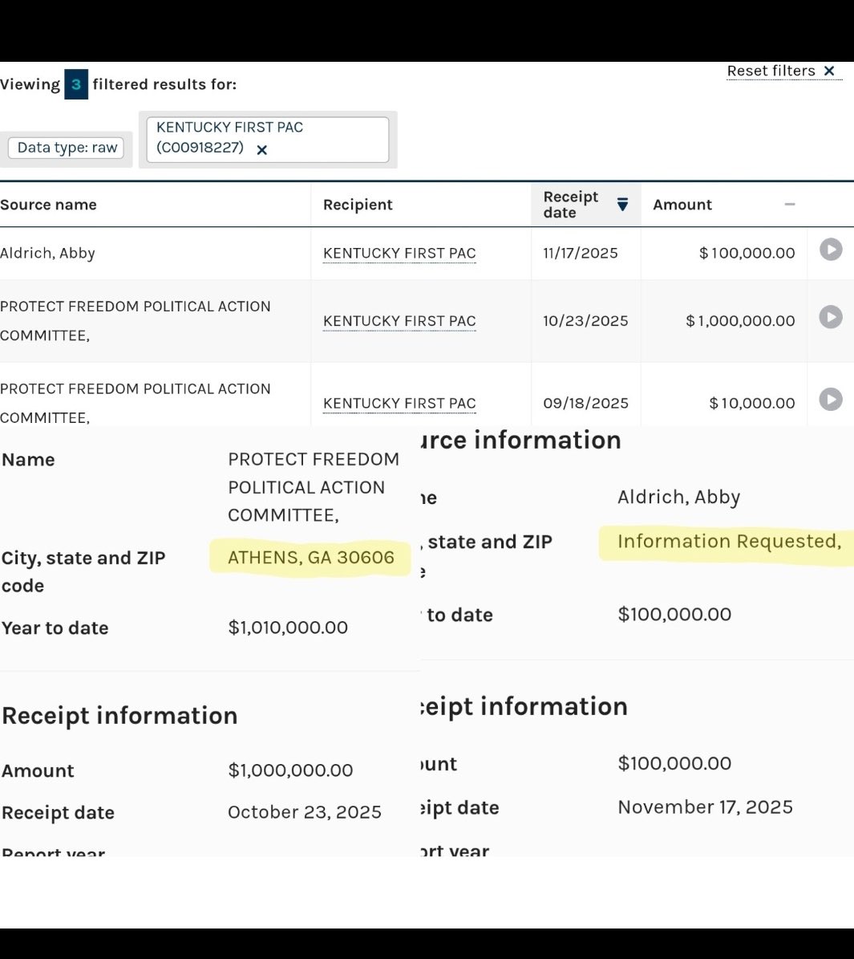Image resolution: width=854 pixels, height=959 pixels.
Task: Select the Aldrich, Abby source name cell
Action: [47, 254]
